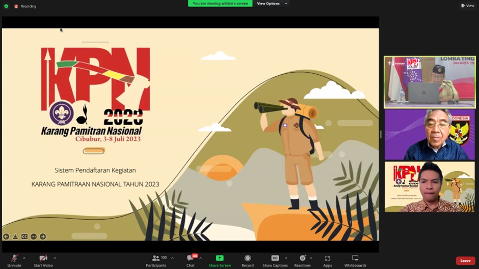Expand video options arrow beside Start Video
The image size is (479, 269).
[x=55, y=258]
